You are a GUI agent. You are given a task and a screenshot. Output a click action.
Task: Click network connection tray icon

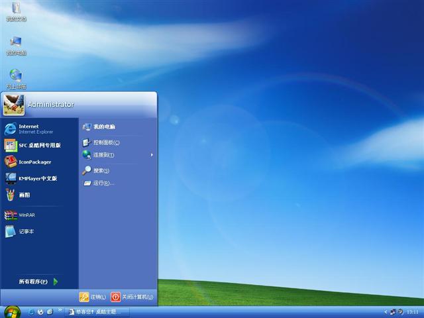click(393, 312)
